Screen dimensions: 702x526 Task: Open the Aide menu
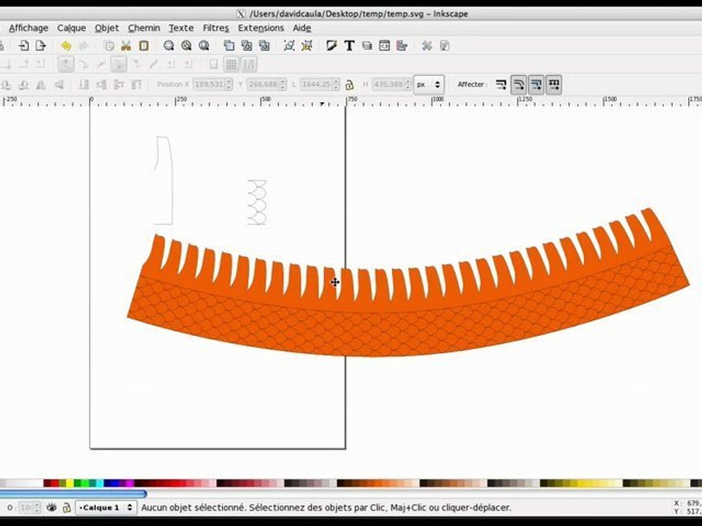[x=302, y=28]
